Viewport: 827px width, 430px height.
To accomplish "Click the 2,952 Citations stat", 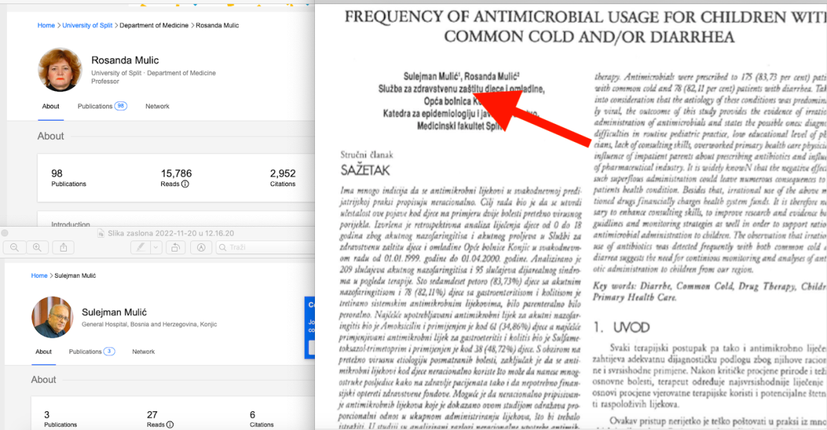I will pos(283,177).
